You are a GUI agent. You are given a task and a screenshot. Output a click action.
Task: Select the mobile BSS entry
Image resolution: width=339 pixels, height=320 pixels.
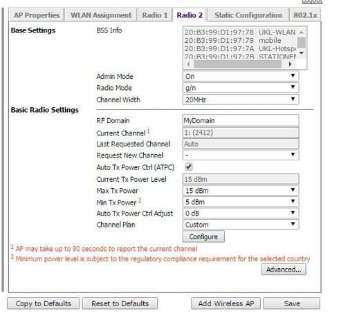click(240, 41)
